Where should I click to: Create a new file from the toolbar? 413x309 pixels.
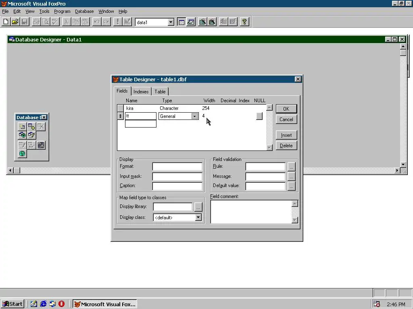[6, 22]
